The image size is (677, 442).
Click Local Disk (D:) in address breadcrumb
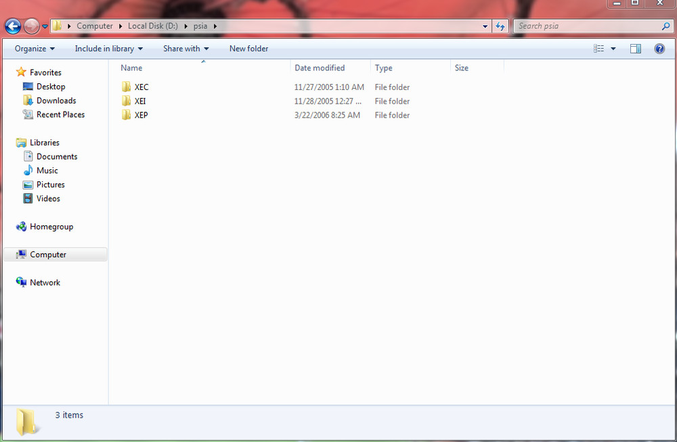[x=154, y=26]
